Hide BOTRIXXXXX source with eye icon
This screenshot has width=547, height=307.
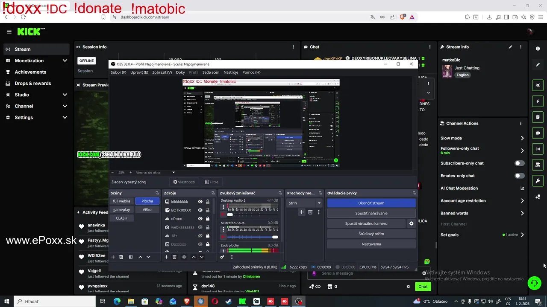coord(200,210)
